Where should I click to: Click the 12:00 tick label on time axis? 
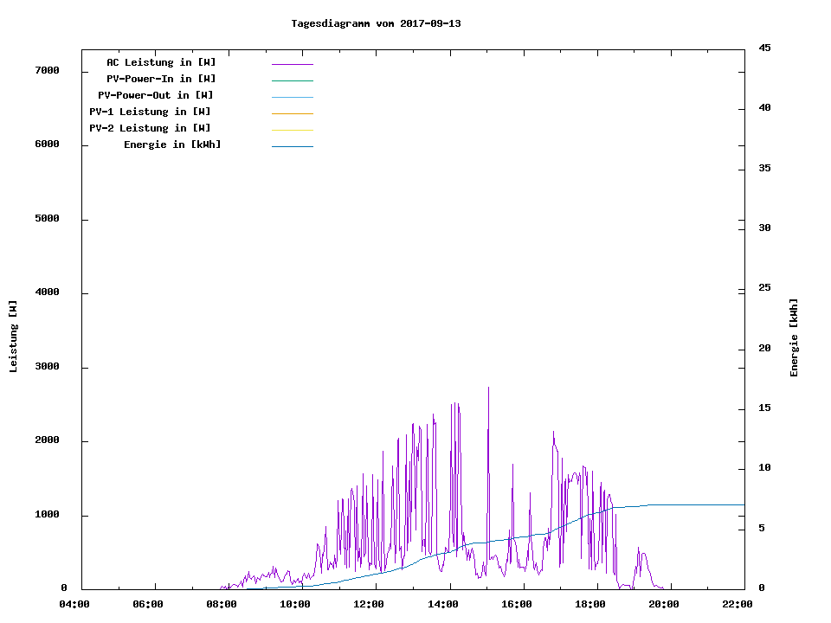(369, 605)
